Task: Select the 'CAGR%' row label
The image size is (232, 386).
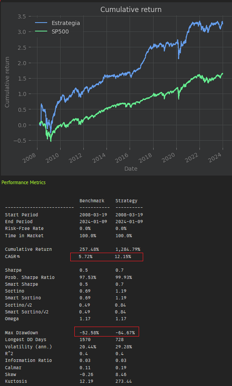Action: pos(12,257)
